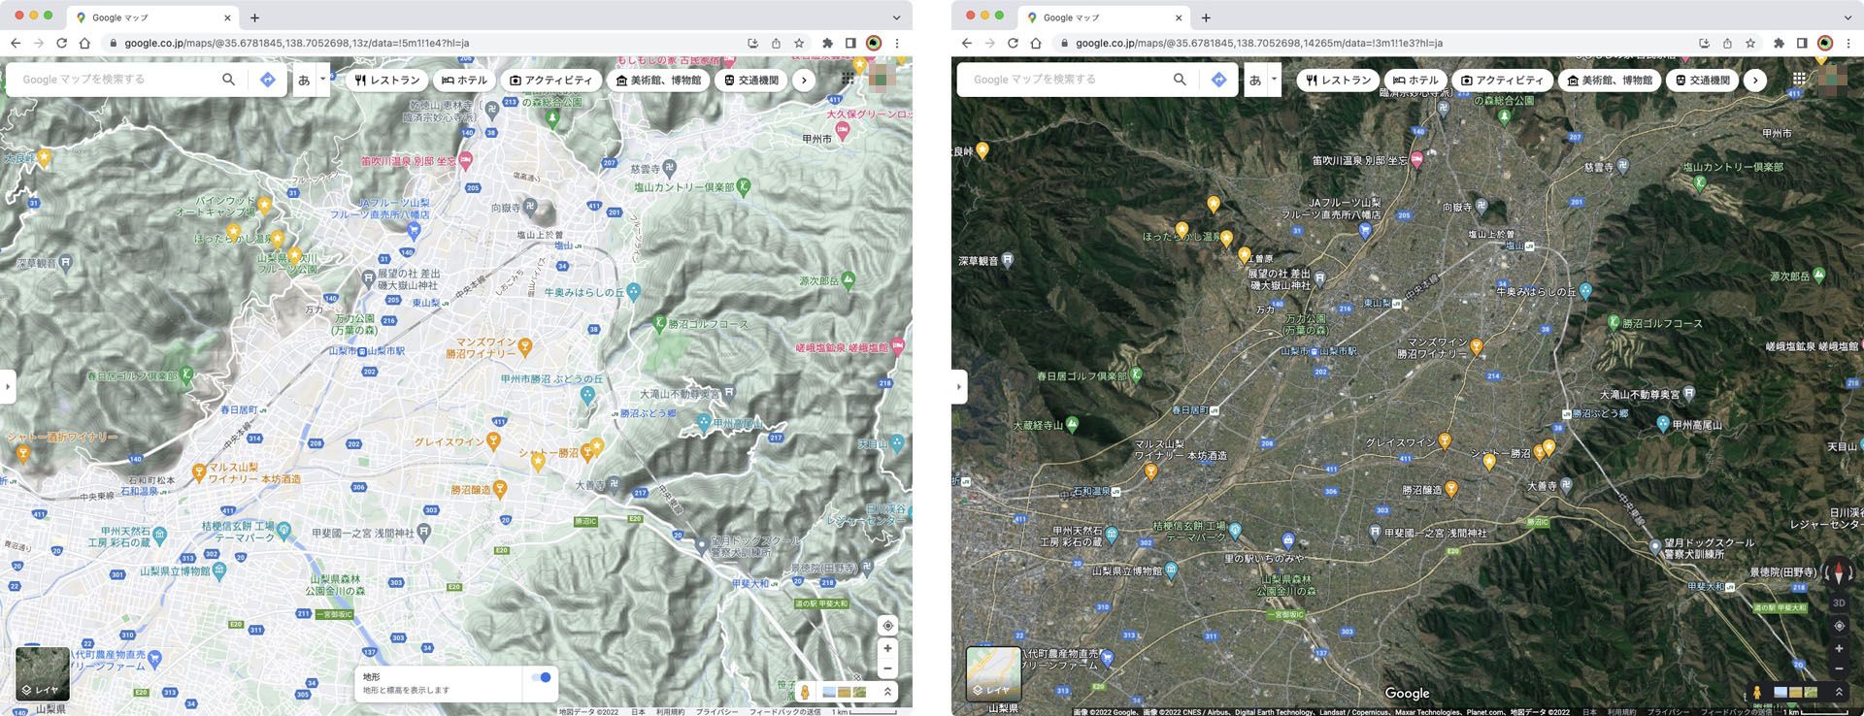Expand imagery strip in right window

point(1839,692)
